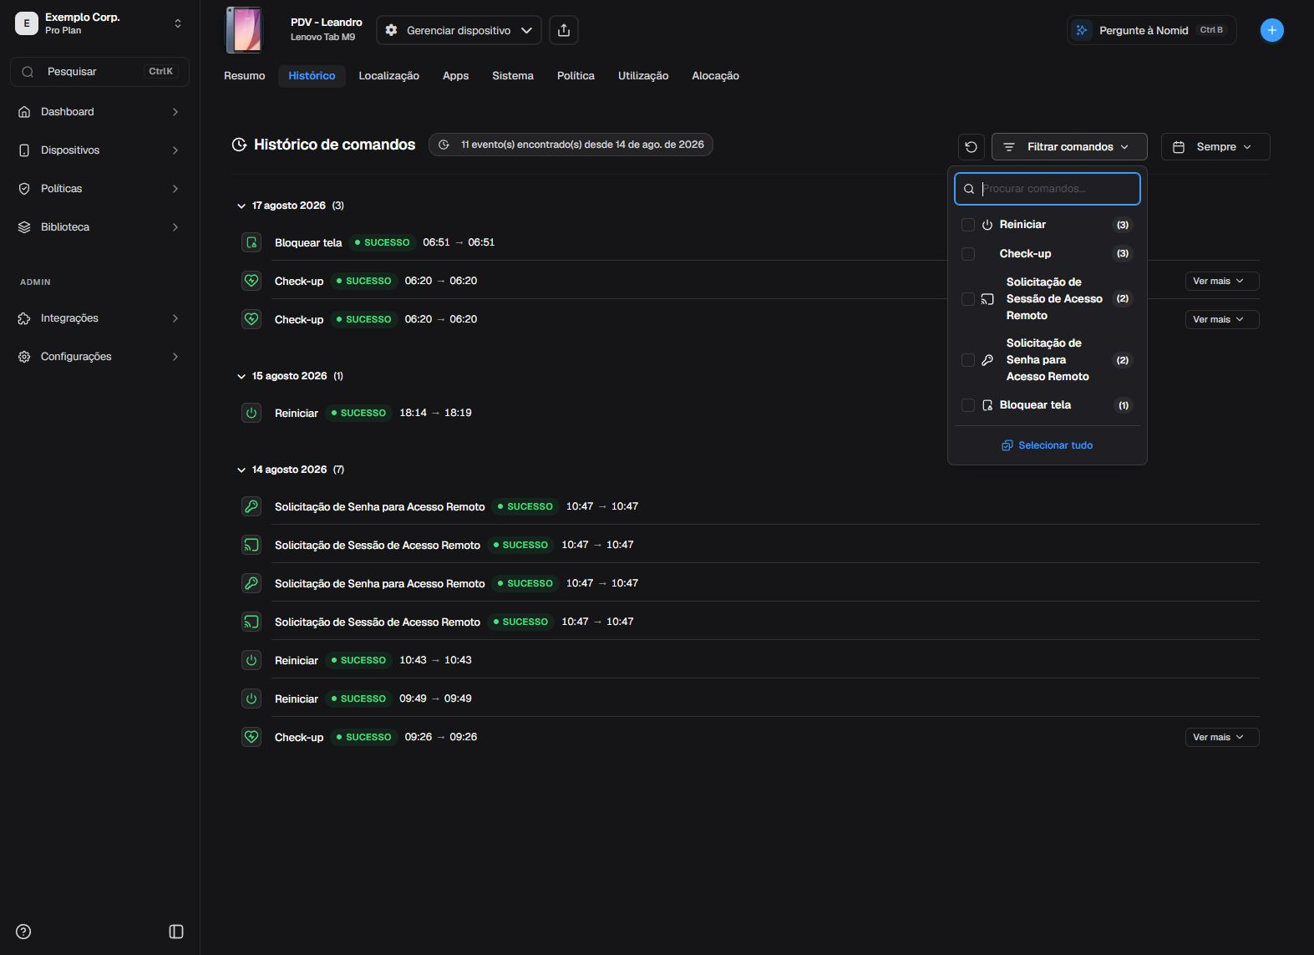Check the Bloquear tela filter checkbox

pyautogui.click(x=968, y=405)
